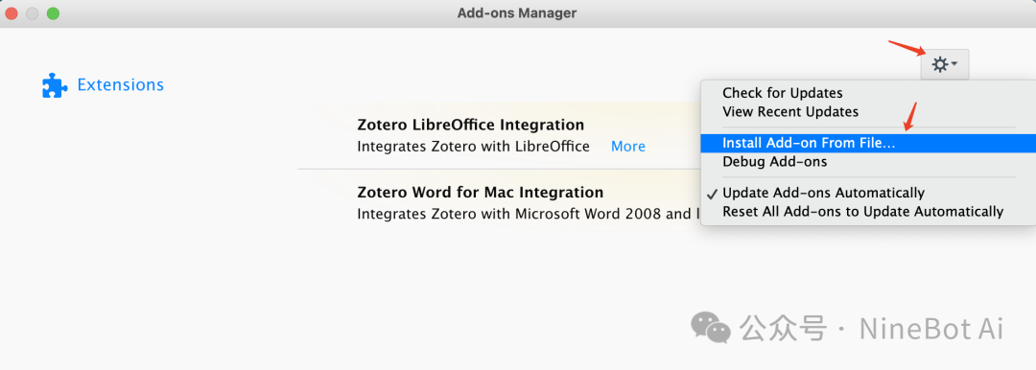Image resolution: width=1036 pixels, height=370 pixels.
Task: Minimize the Add-ons Manager window
Action: 33,13
